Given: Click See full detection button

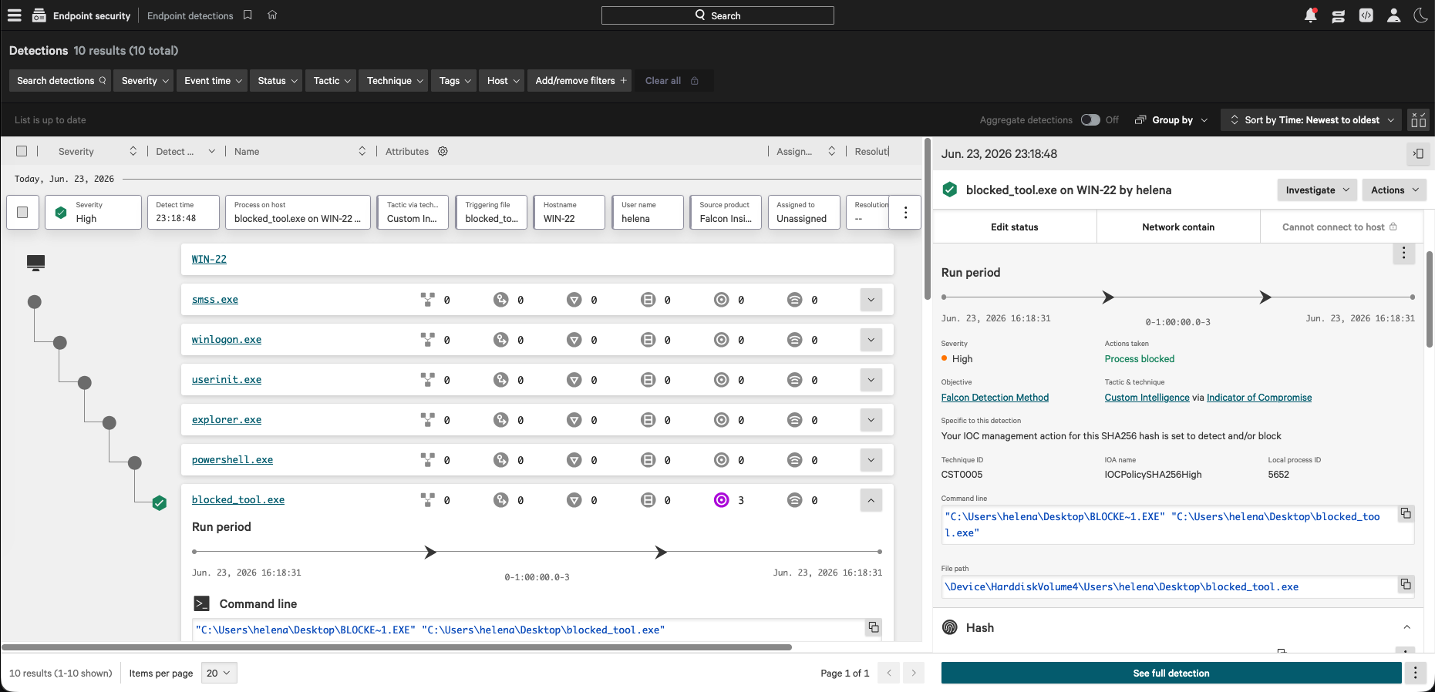Looking at the screenshot, I should (1171, 673).
